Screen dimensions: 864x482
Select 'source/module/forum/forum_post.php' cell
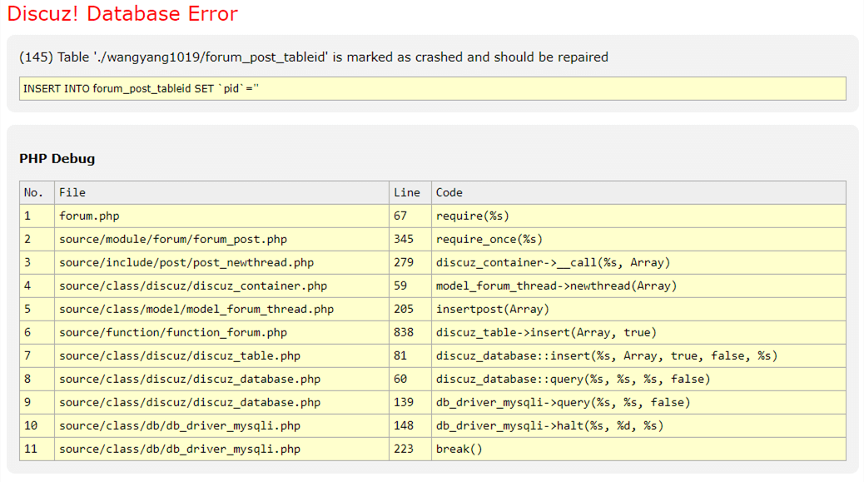click(x=222, y=239)
